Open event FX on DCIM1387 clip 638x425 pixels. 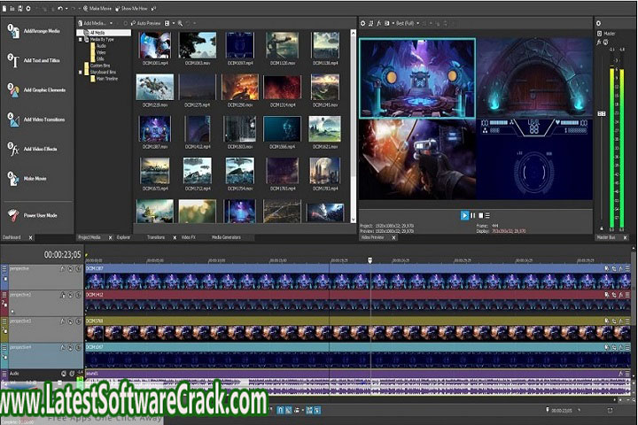coord(621,268)
